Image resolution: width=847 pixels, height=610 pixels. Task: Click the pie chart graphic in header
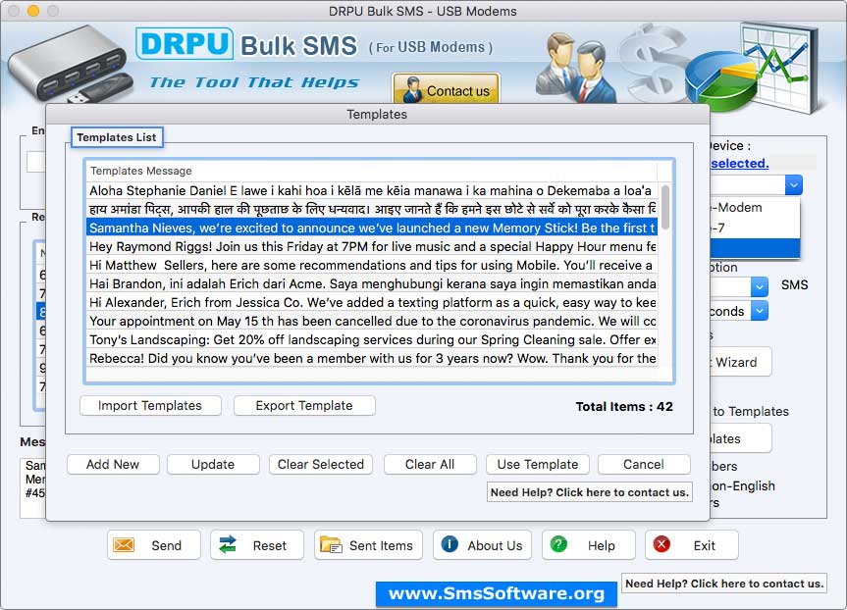(x=720, y=79)
